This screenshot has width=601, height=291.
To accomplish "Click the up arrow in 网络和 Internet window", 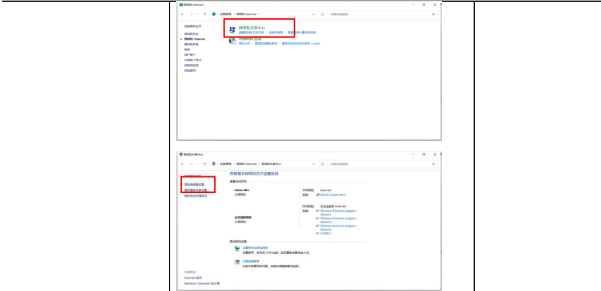I will (205, 14).
